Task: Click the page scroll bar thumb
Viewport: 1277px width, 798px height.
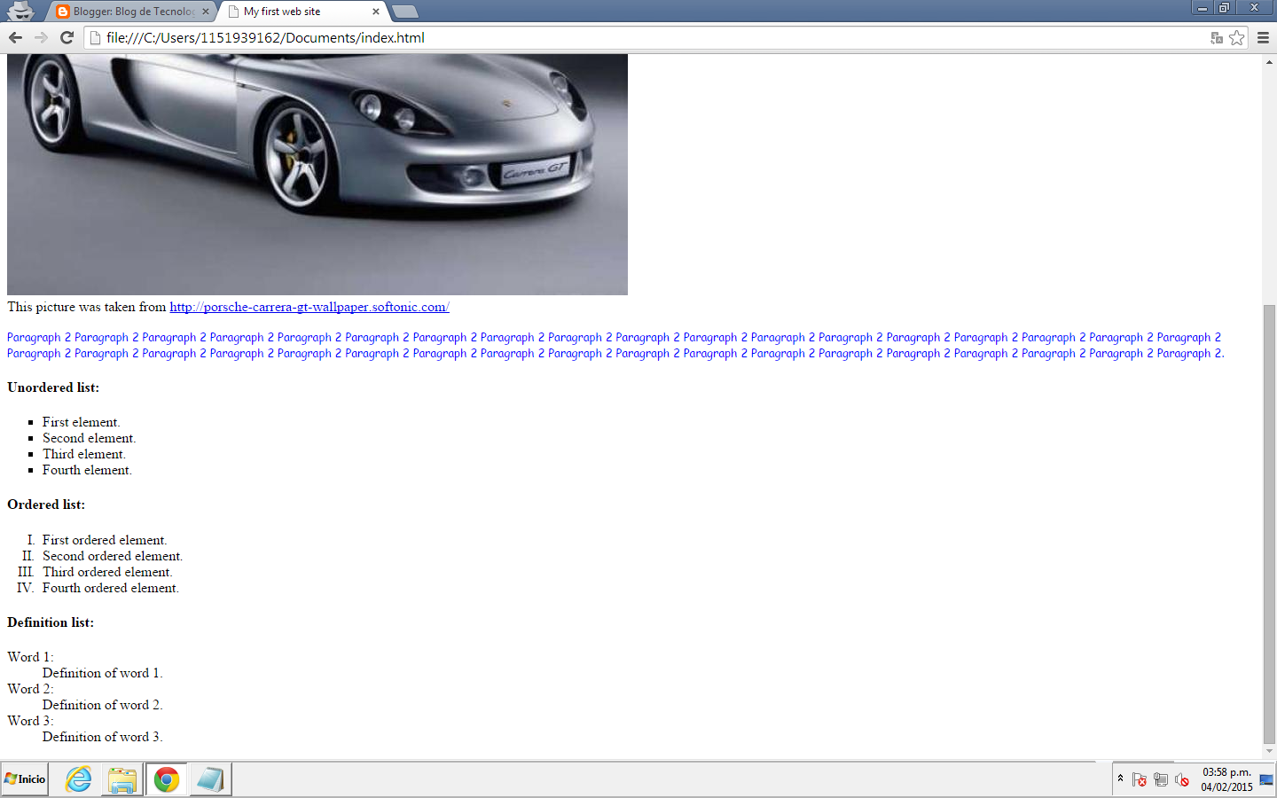Action: point(1269,523)
